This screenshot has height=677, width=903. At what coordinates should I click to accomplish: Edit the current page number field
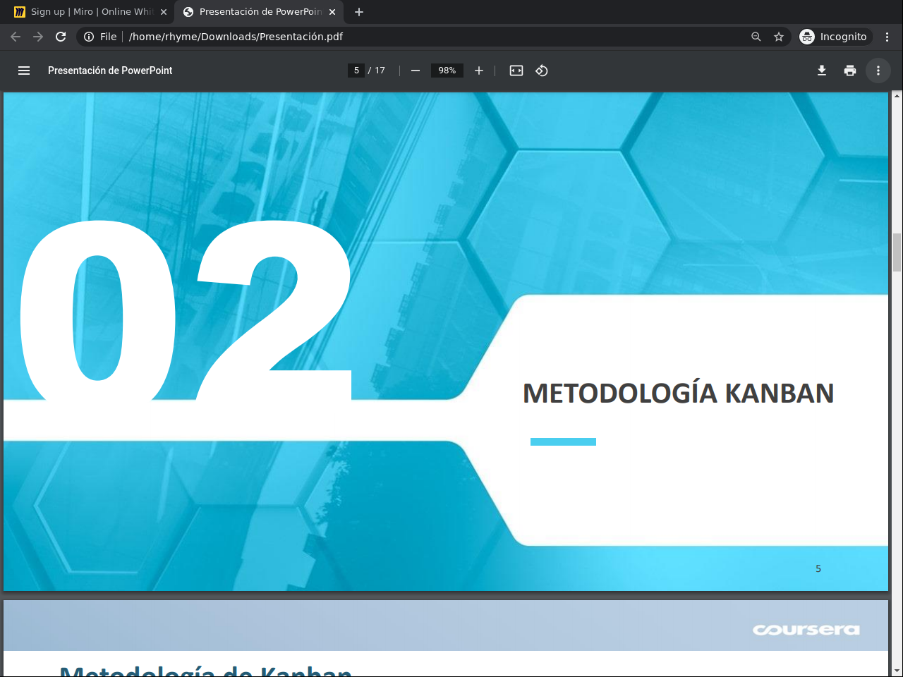click(x=356, y=71)
